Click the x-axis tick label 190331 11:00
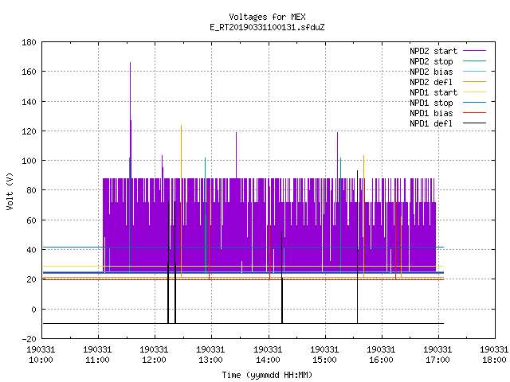Viewport: 510px width, 382px height. pos(97,355)
